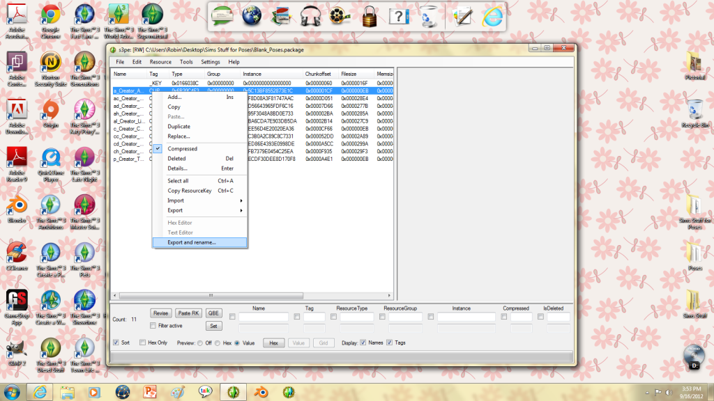Expand the Import submenu
The width and height of the screenshot is (714, 401).
[x=200, y=200]
